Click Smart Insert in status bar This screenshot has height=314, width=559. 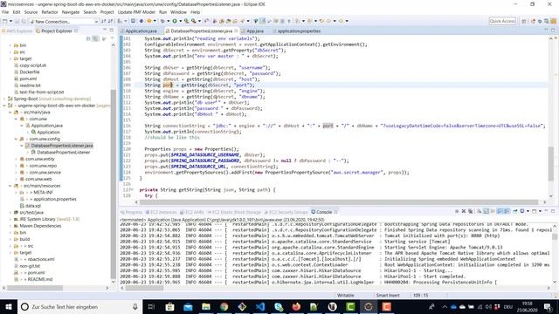click(388, 295)
